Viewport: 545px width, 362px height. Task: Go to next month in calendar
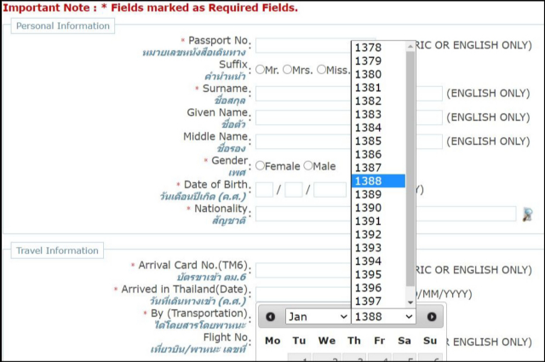(432, 317)
